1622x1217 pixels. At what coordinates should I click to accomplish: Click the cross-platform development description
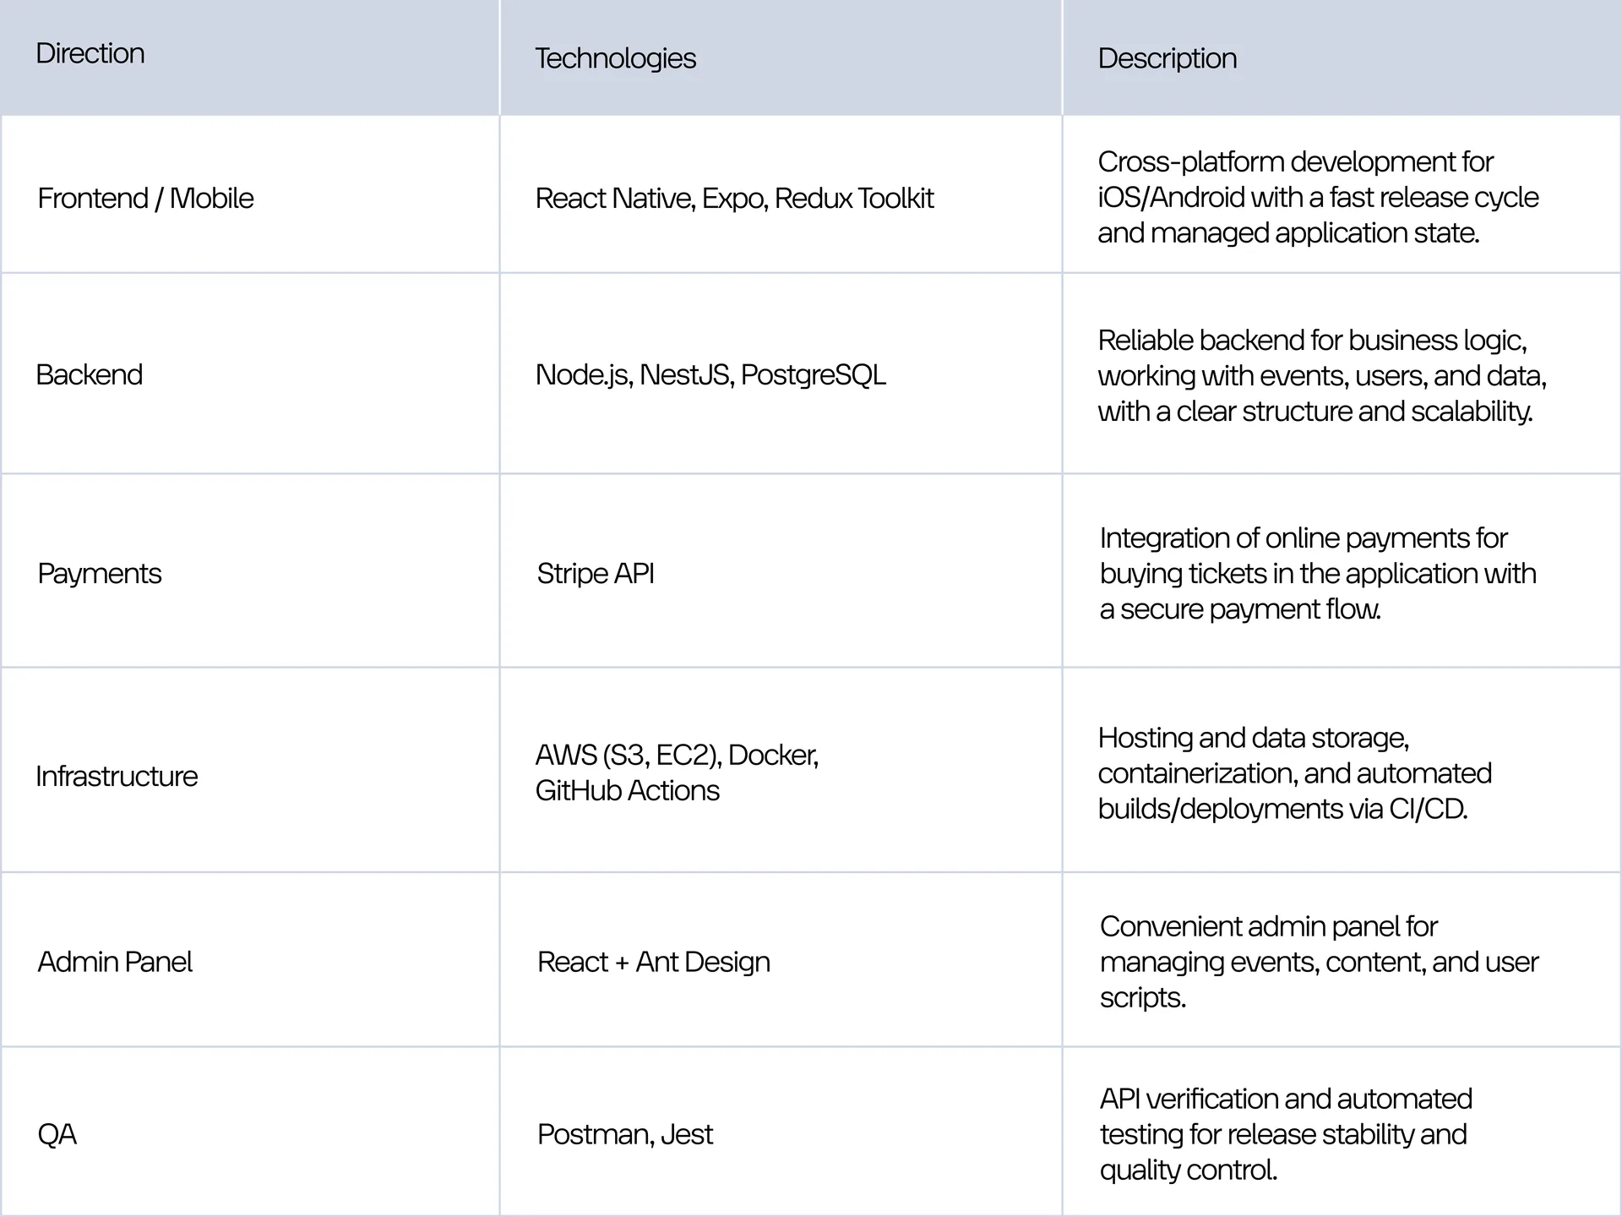tap(1318, 197)
